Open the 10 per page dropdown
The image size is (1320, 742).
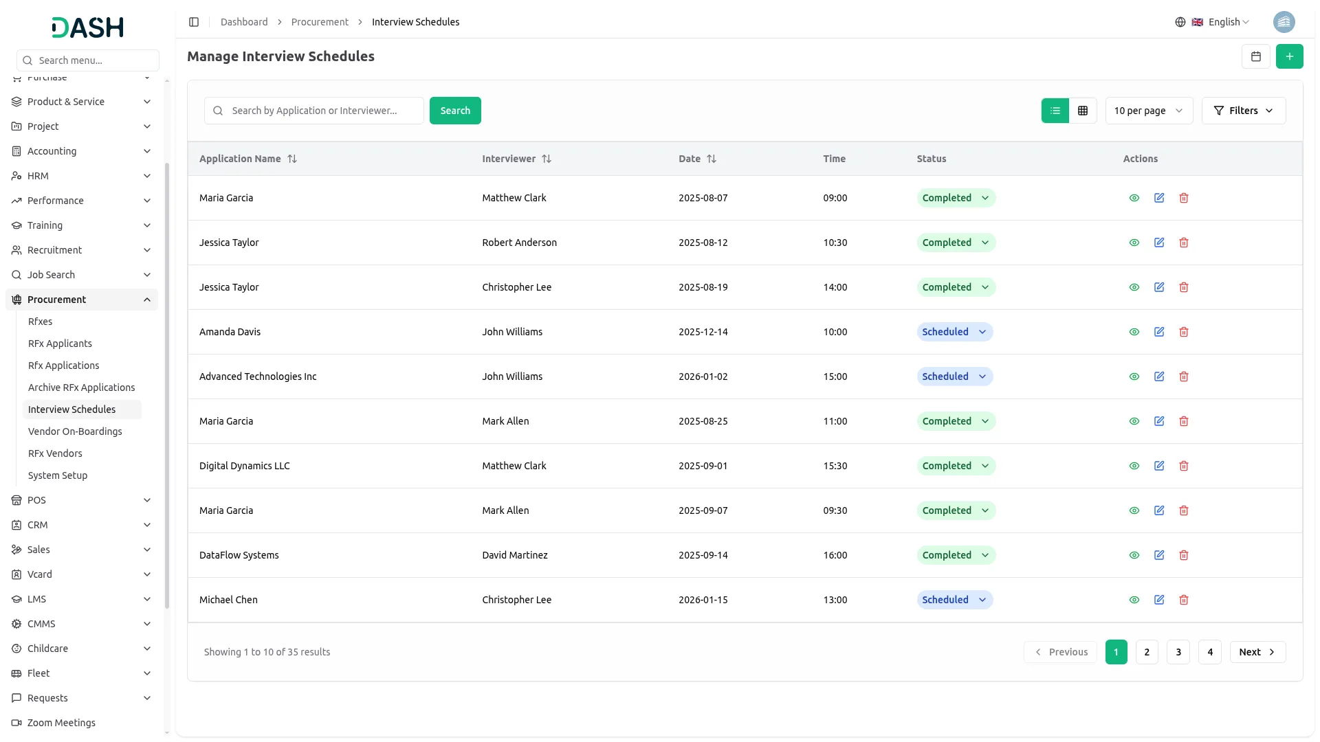tap(1148, 111)
